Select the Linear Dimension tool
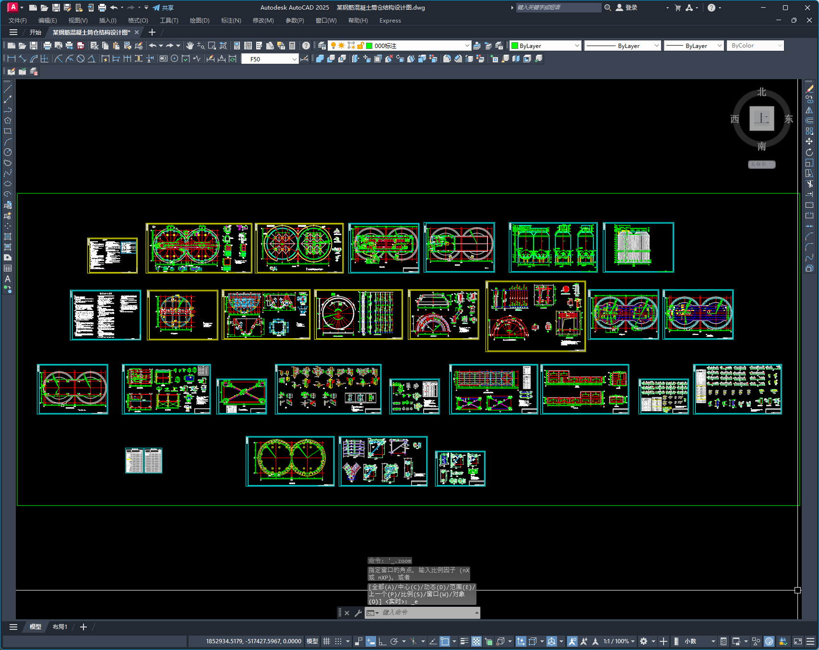 (12, 59)
